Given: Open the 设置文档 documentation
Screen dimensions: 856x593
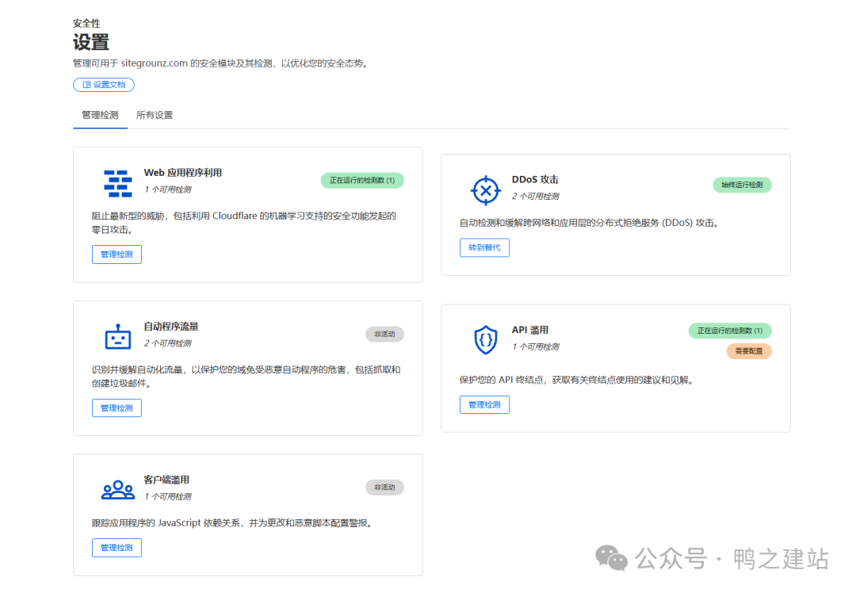Looking at the screenshot, I should click(104, 84).
